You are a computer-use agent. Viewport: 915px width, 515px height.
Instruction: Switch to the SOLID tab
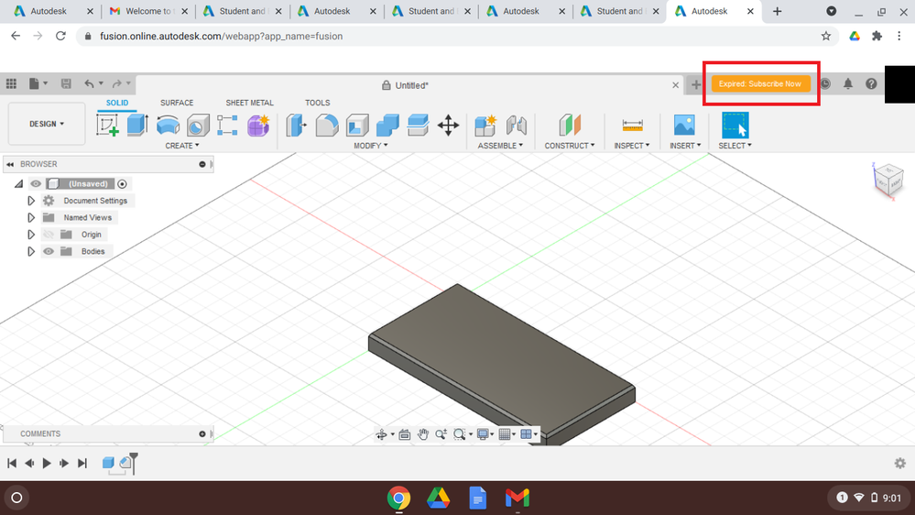click(116, 103)
